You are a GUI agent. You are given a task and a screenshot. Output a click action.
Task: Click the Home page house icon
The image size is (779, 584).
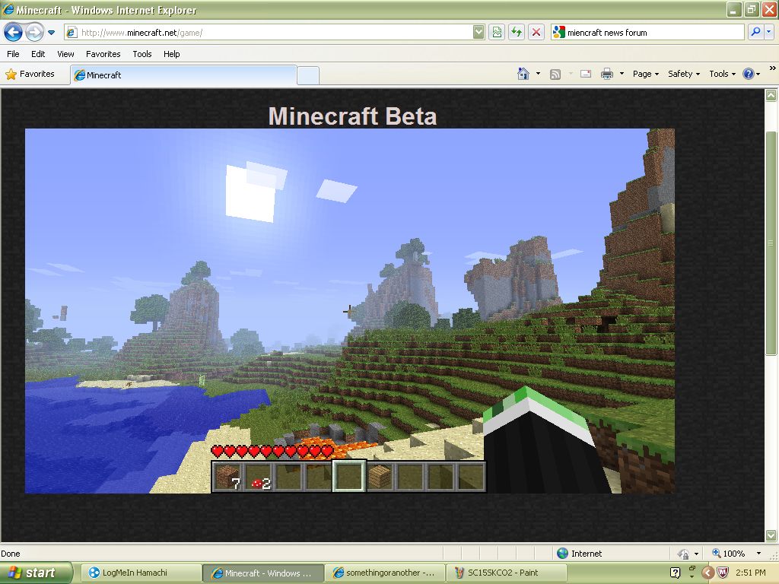(x=523, y=74)
